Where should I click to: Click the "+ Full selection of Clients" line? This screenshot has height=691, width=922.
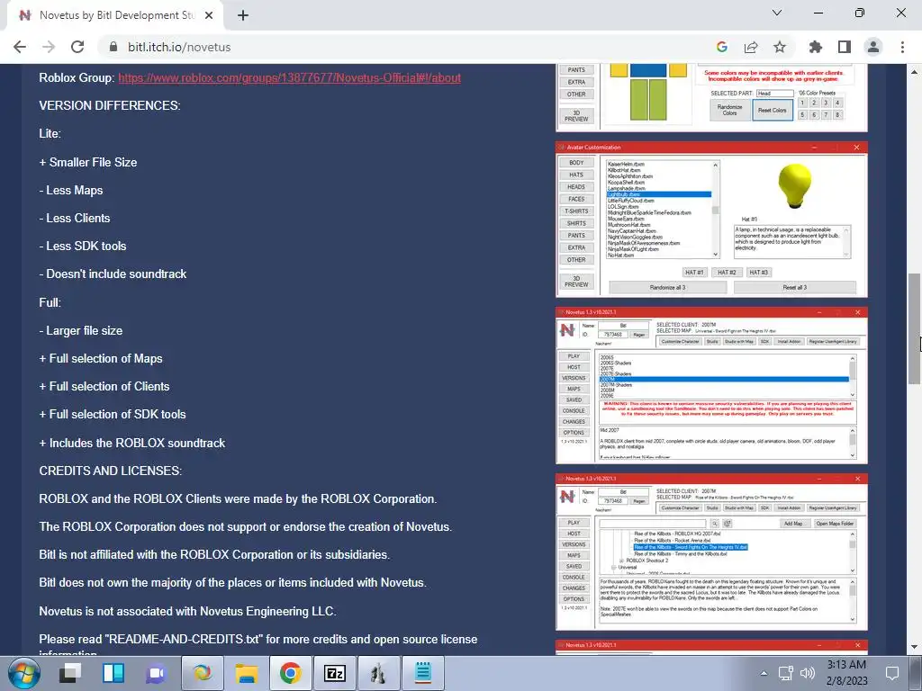click(104, 387)
